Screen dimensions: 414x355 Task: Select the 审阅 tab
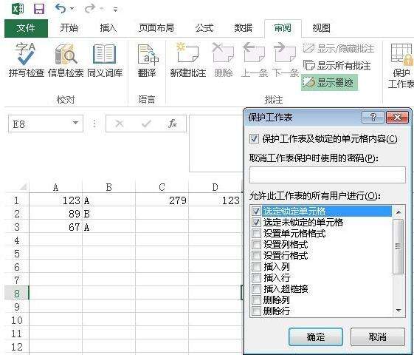point(283,28)
